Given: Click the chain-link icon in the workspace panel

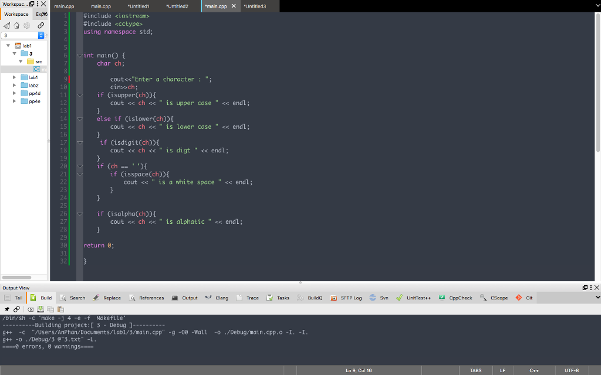Looking at the screenshot, I should click(42, 25).
